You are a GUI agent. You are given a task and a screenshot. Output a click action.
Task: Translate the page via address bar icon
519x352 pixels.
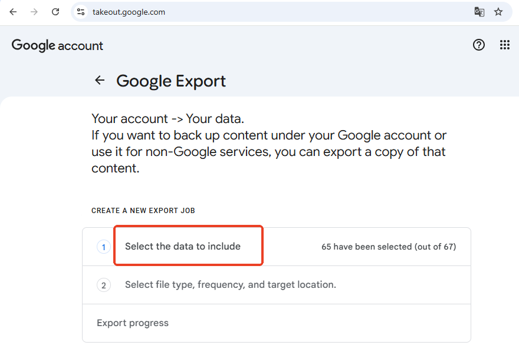coord(479,11)
